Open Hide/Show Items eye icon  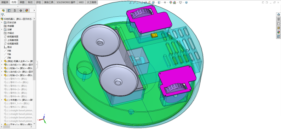165,2
